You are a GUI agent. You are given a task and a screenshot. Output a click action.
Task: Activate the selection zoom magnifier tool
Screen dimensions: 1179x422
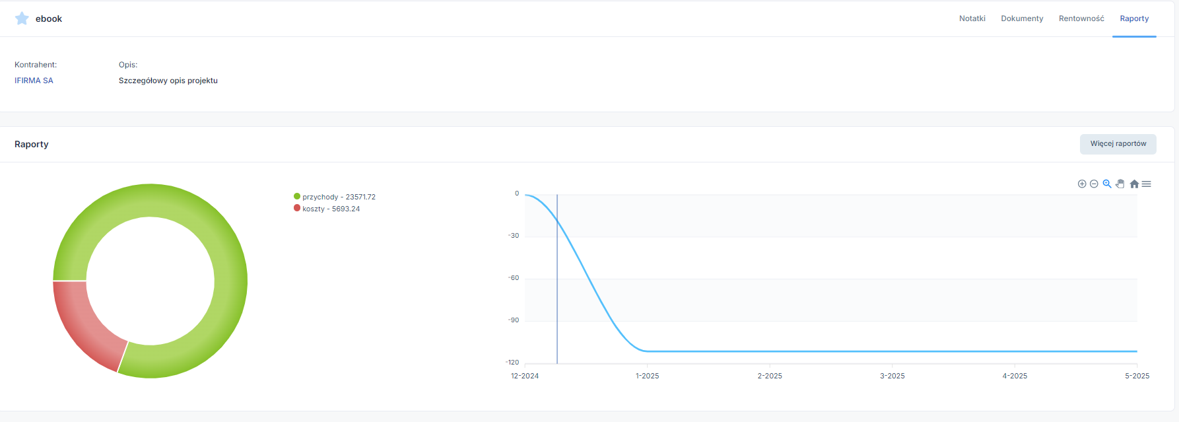click(x=1107, y=184)
